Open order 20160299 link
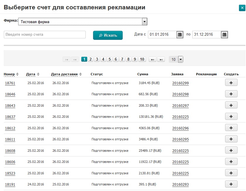Screen dimensions: 246x191 click(x=180, y=83)
